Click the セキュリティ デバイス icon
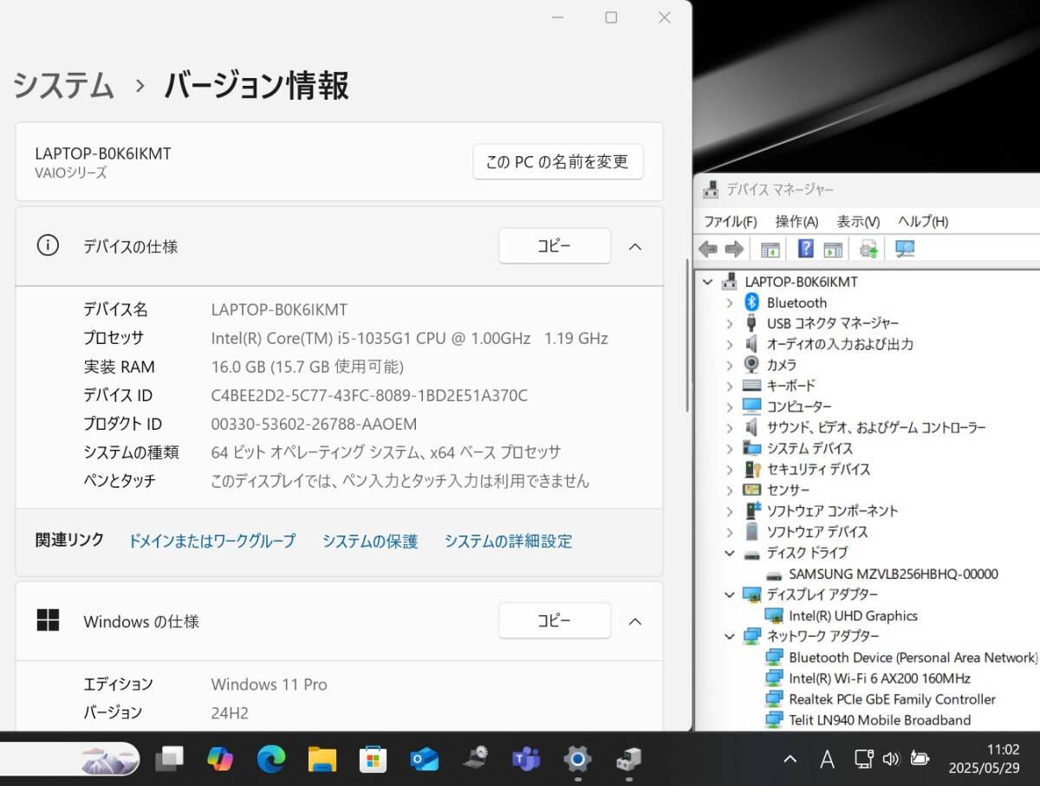 [751, 469]
